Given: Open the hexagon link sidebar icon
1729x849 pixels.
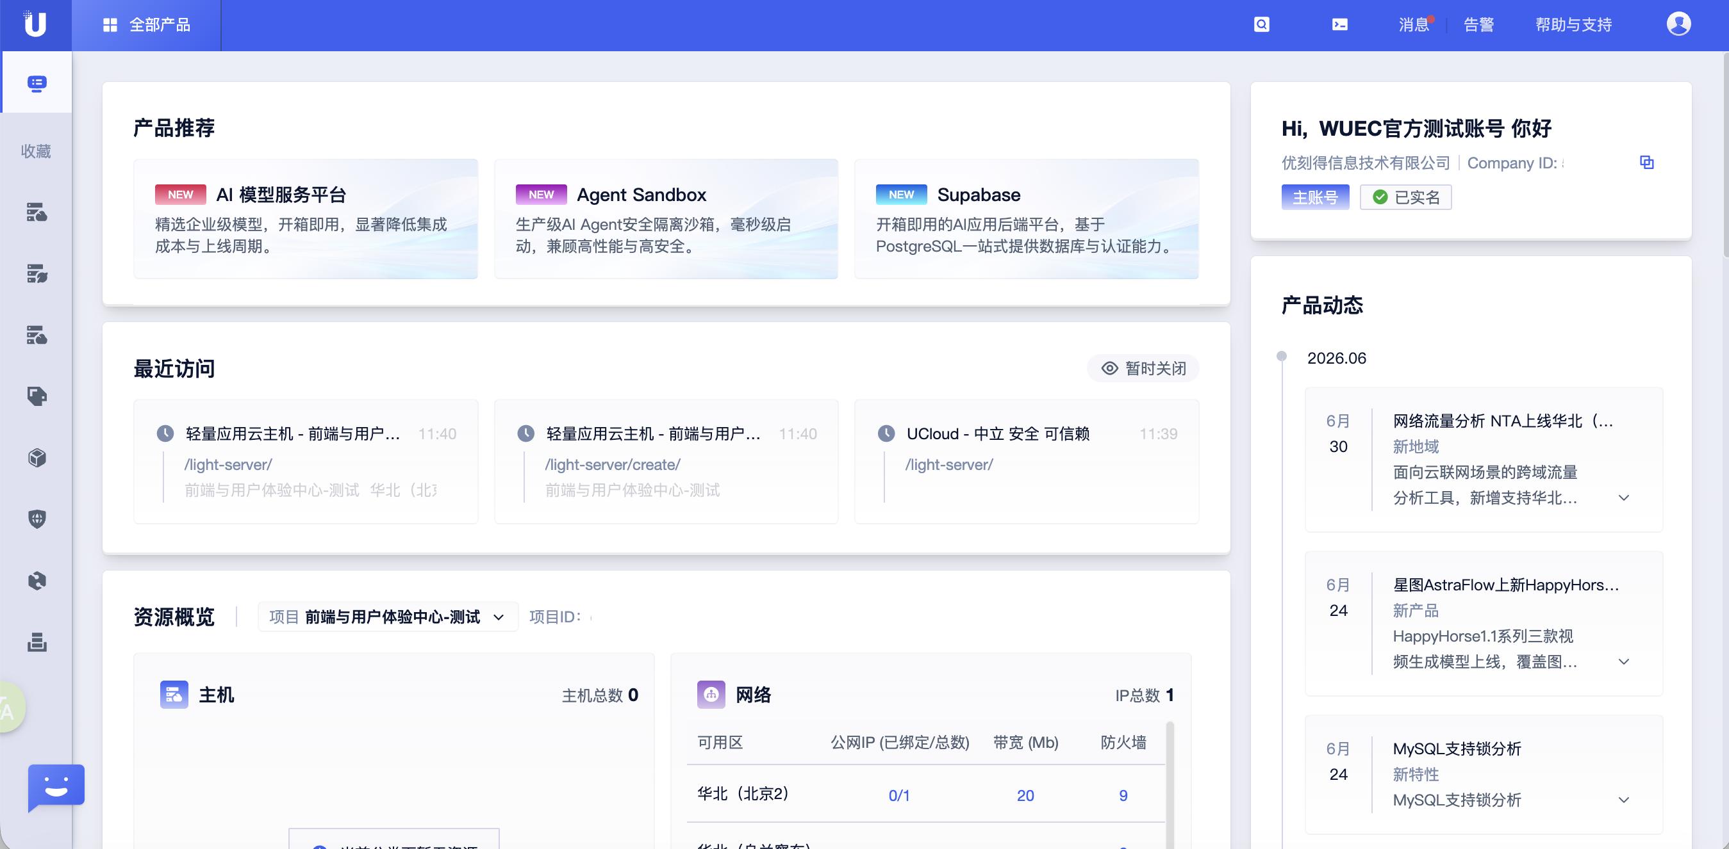Looking at the screenshot, I should pyautogui.click(x=37, y=580).
